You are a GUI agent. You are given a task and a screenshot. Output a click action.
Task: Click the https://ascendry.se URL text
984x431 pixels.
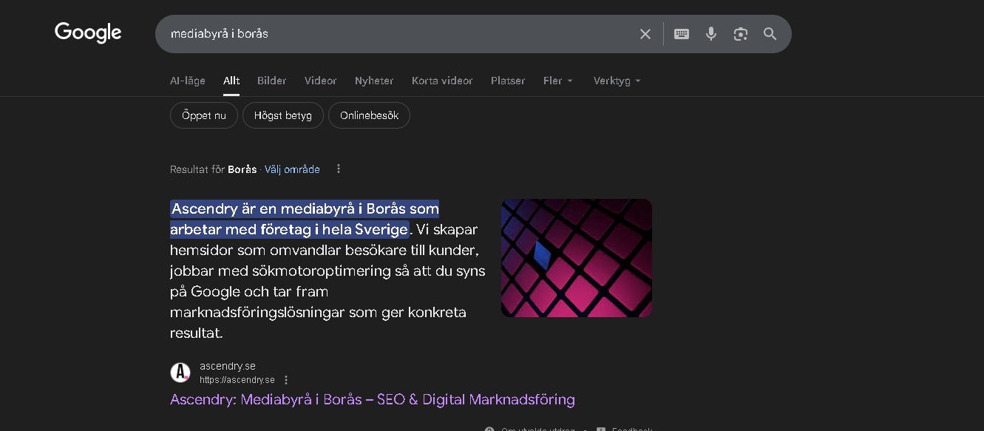[x=237, y=380]
